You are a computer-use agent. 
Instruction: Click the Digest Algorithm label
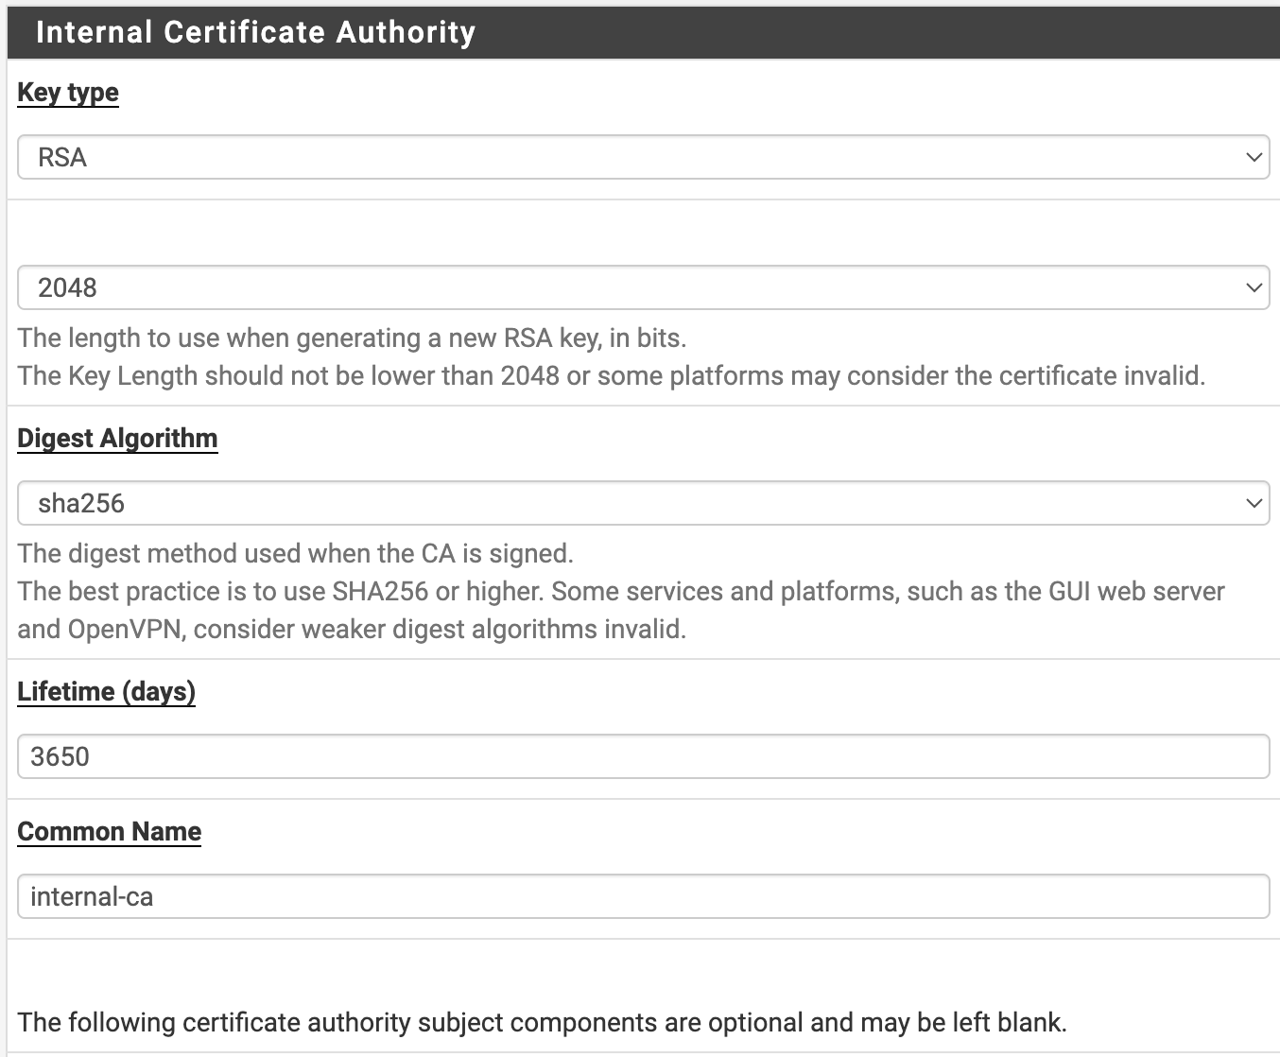click(117, 439)
